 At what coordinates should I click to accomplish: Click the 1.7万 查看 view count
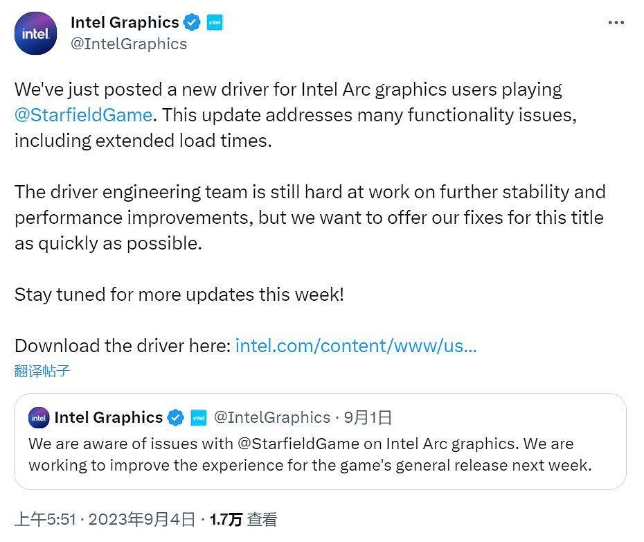coord(244,519)
